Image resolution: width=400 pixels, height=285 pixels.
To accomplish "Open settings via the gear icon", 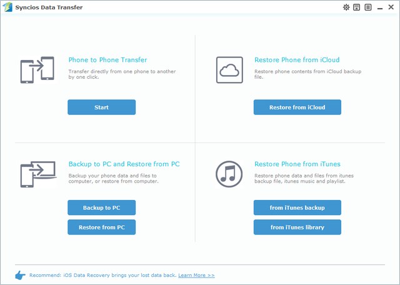I will point(347,7).
